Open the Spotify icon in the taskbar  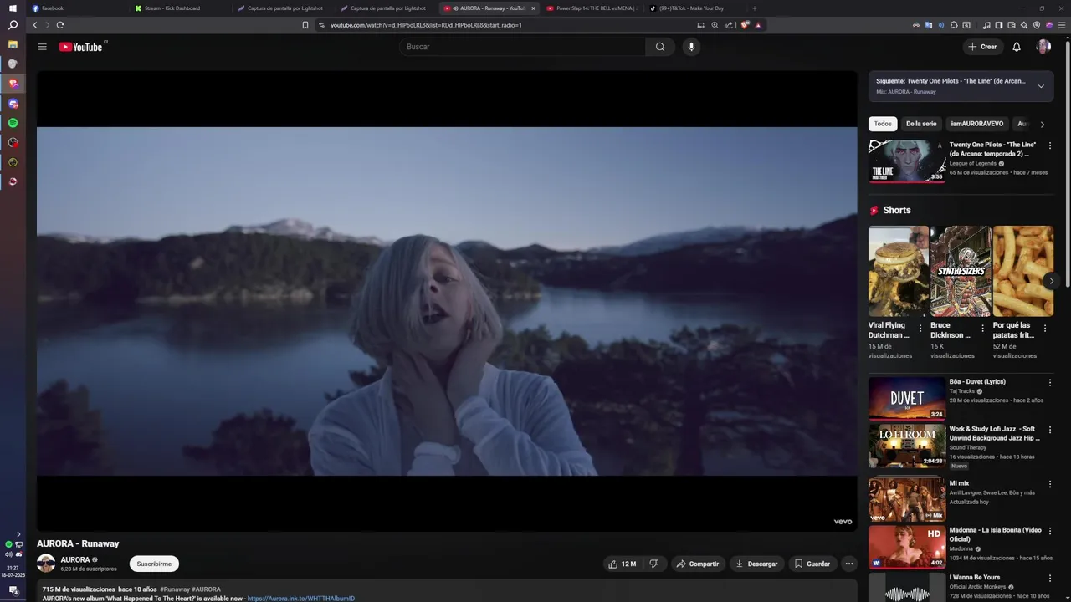(13, 123)
